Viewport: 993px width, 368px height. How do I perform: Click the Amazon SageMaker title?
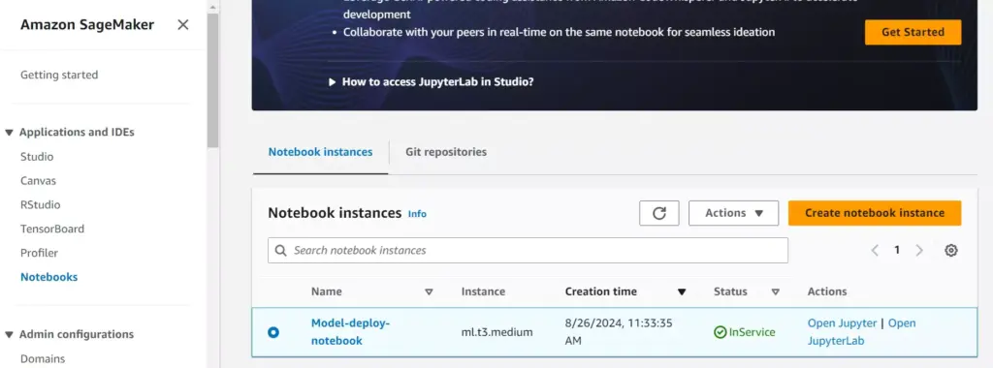(x=86, y=24)
